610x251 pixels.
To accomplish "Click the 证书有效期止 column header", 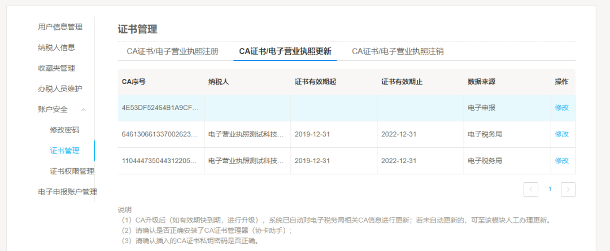I will 402,82.
